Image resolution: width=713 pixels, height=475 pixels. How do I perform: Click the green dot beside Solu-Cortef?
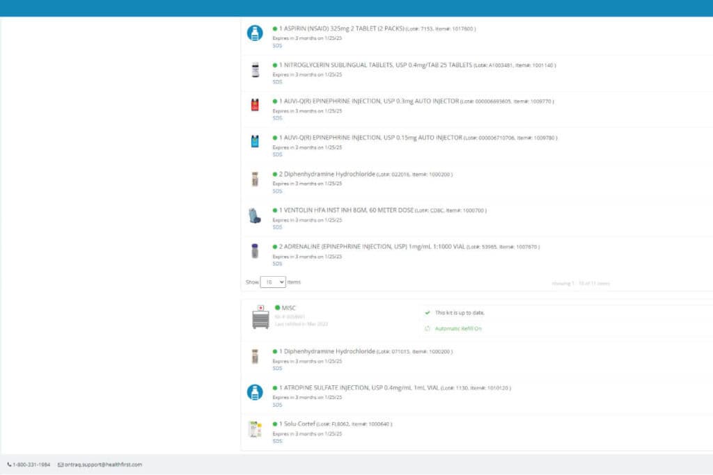coord(274,424)
